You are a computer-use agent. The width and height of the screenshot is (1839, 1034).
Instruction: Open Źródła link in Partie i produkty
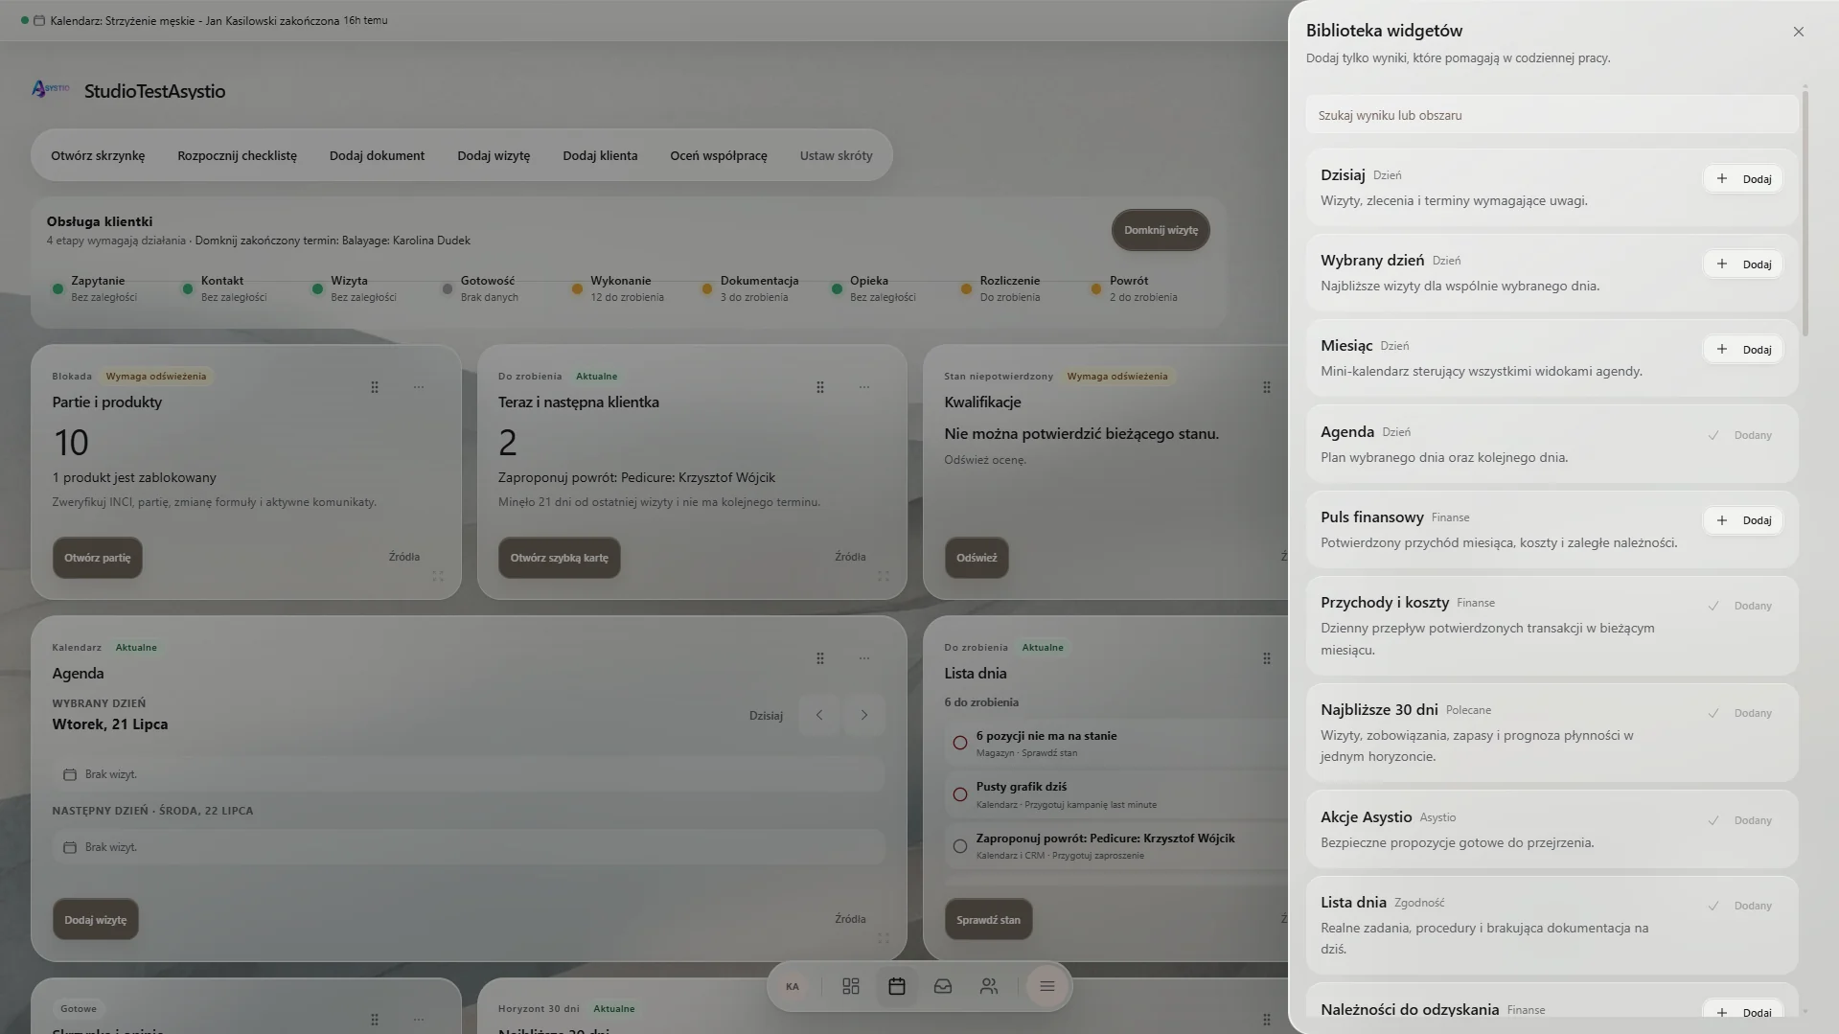(403, 557)
